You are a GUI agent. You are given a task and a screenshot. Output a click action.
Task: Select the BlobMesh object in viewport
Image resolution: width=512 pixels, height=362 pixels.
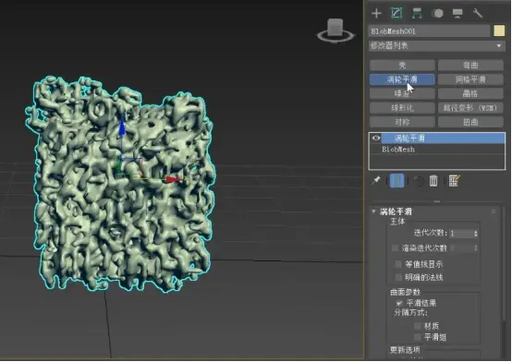[121, 185]
